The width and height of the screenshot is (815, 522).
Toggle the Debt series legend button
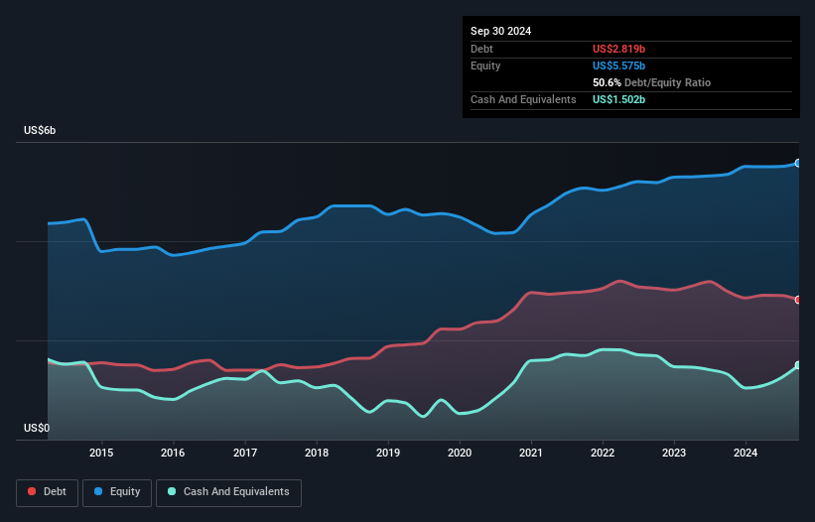pos(48,492)
